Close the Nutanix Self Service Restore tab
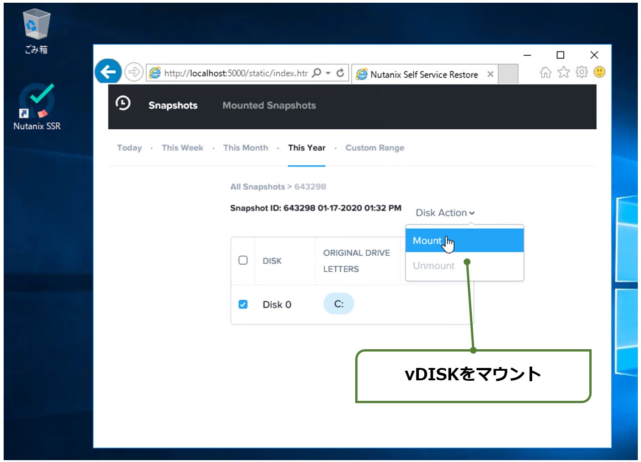 point(490,74)
